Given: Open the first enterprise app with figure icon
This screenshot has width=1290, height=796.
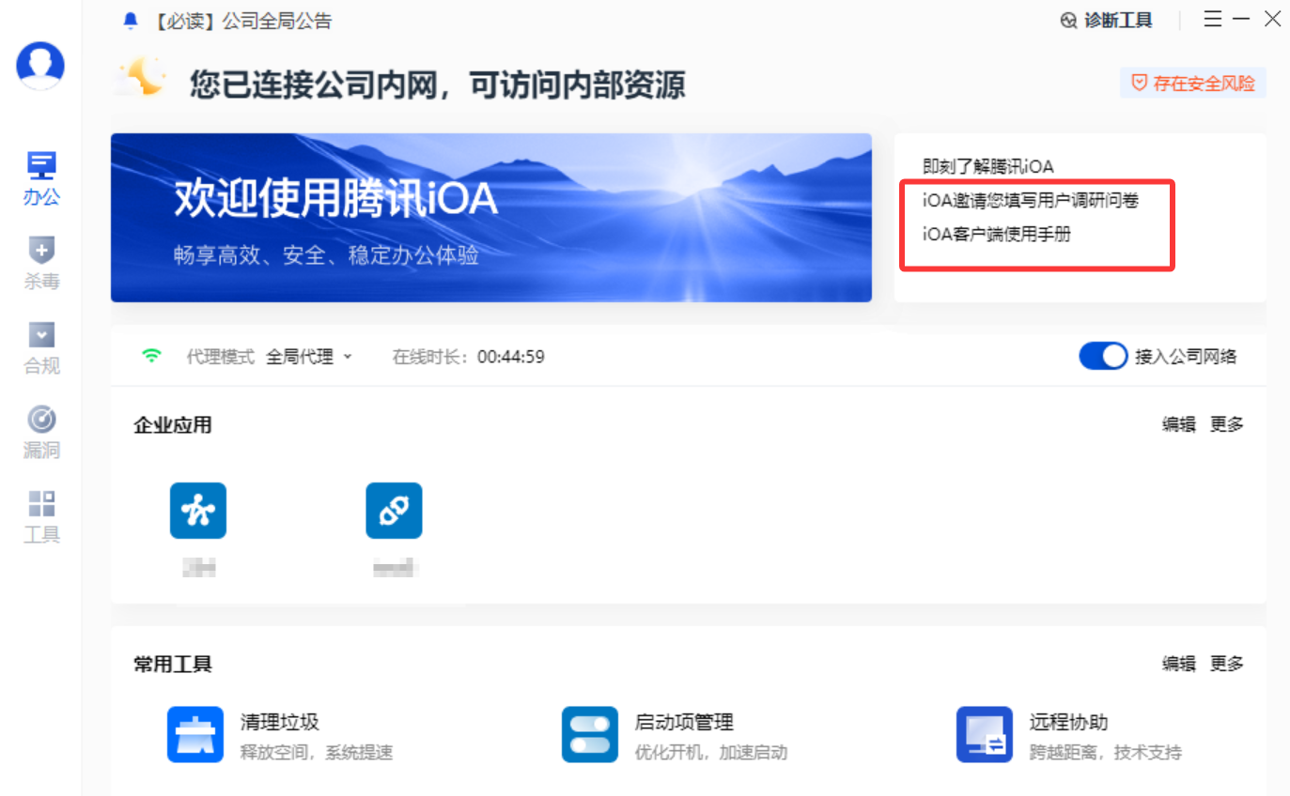Looking at the screenshot, I should [198, 511].
